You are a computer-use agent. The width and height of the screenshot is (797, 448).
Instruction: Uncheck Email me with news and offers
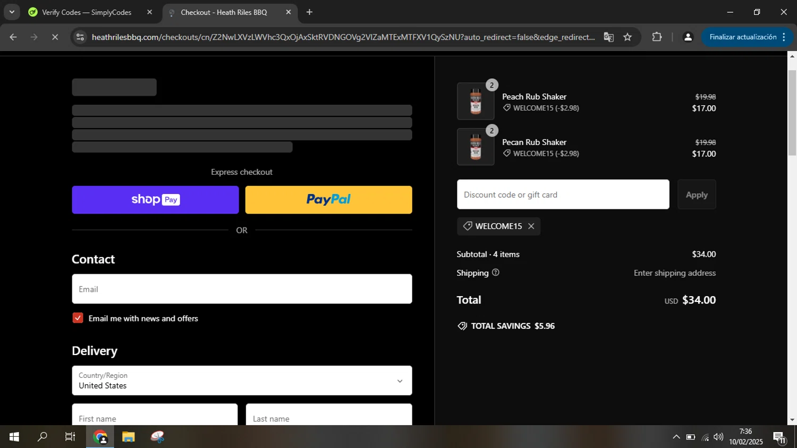point(78,318)
